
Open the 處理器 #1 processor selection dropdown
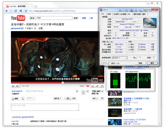click(120, 58)
